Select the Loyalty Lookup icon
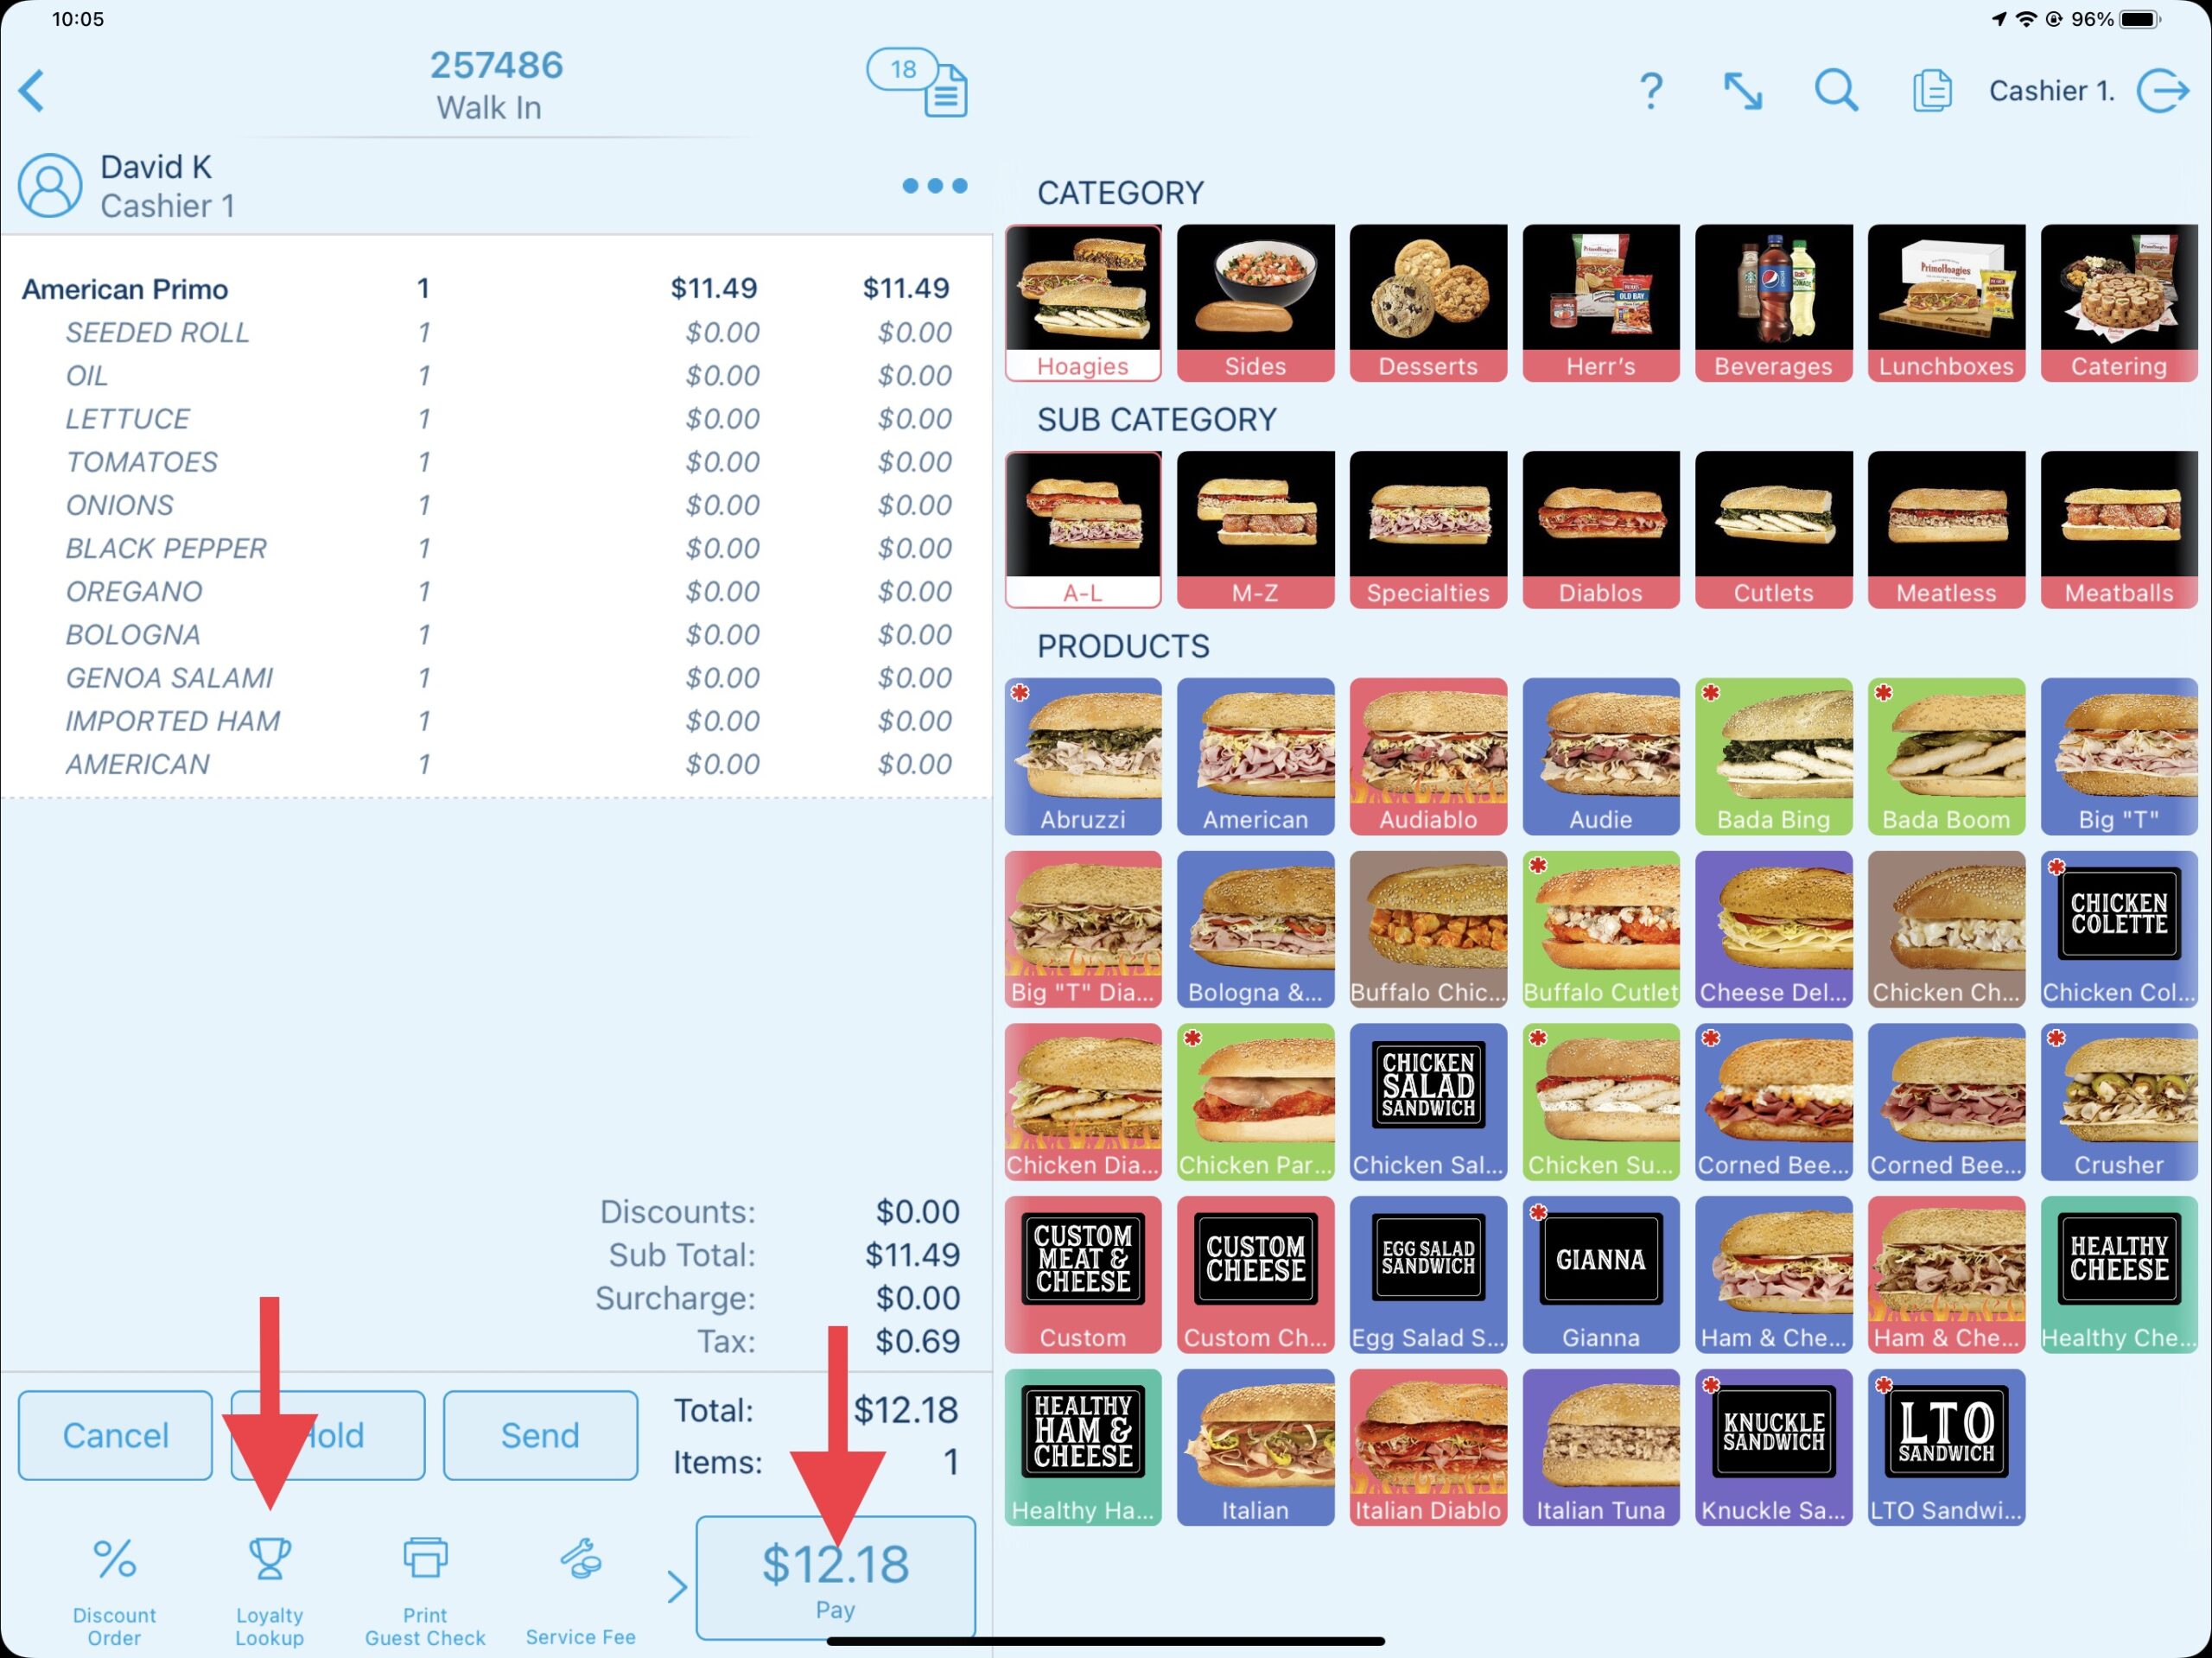 (270, 1564)
